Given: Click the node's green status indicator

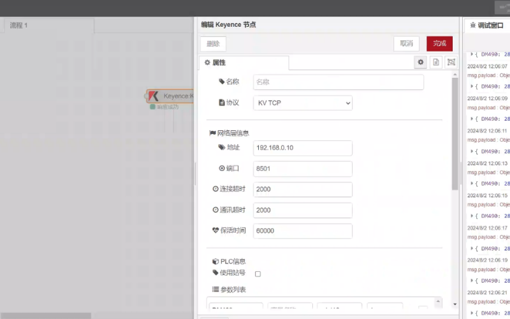Looking at the screenshot, I should coord(152,107).
